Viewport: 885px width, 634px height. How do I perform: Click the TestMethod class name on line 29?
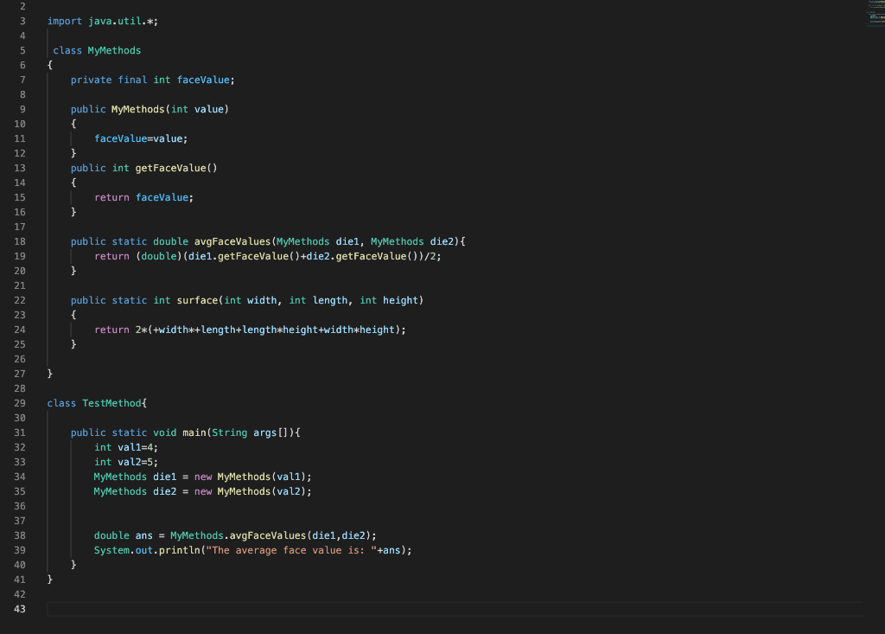pos(111,403)
